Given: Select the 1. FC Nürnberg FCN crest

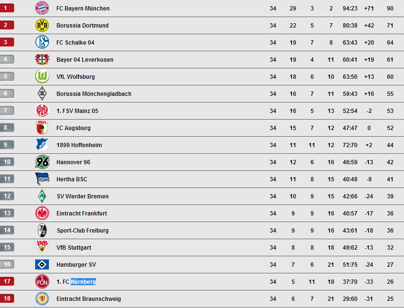Looking at the screenshot, I should (42, 281).
